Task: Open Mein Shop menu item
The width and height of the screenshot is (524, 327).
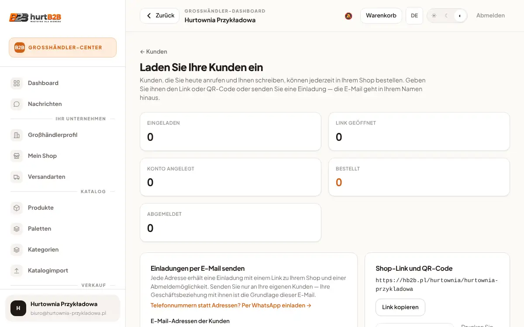Action: pyautogui.click(x=62, y=156)
